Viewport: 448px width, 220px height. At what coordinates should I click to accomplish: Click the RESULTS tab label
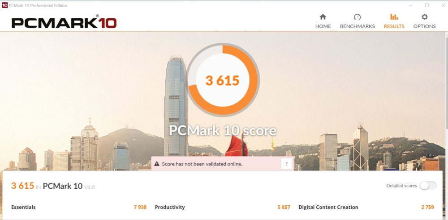[x=394, y=26]
